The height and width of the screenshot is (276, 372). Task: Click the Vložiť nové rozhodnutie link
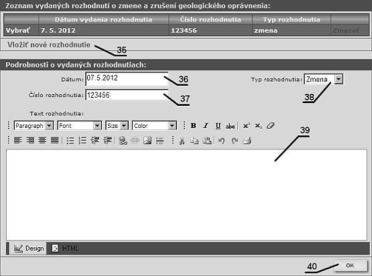(49, 45)
